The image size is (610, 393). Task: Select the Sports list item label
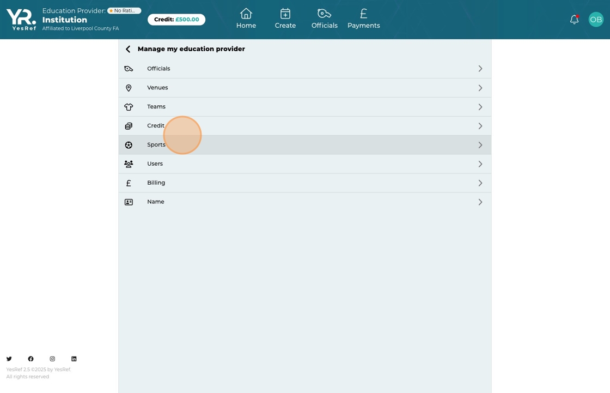click(156, 145)
